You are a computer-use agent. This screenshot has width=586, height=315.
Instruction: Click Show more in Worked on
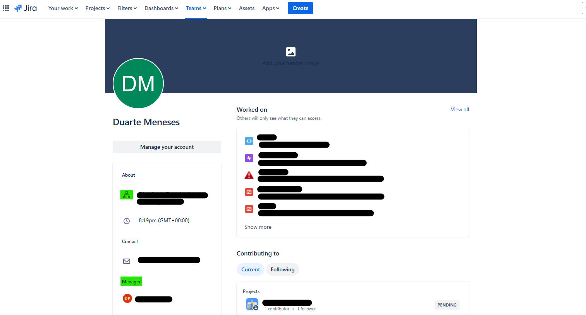pyautogui.click(x=258, y=227)
